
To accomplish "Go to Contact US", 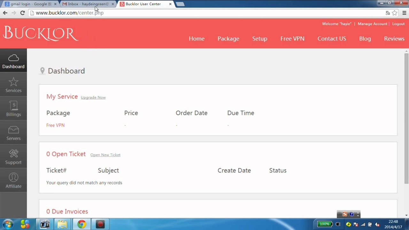I will tap(332, 39).
